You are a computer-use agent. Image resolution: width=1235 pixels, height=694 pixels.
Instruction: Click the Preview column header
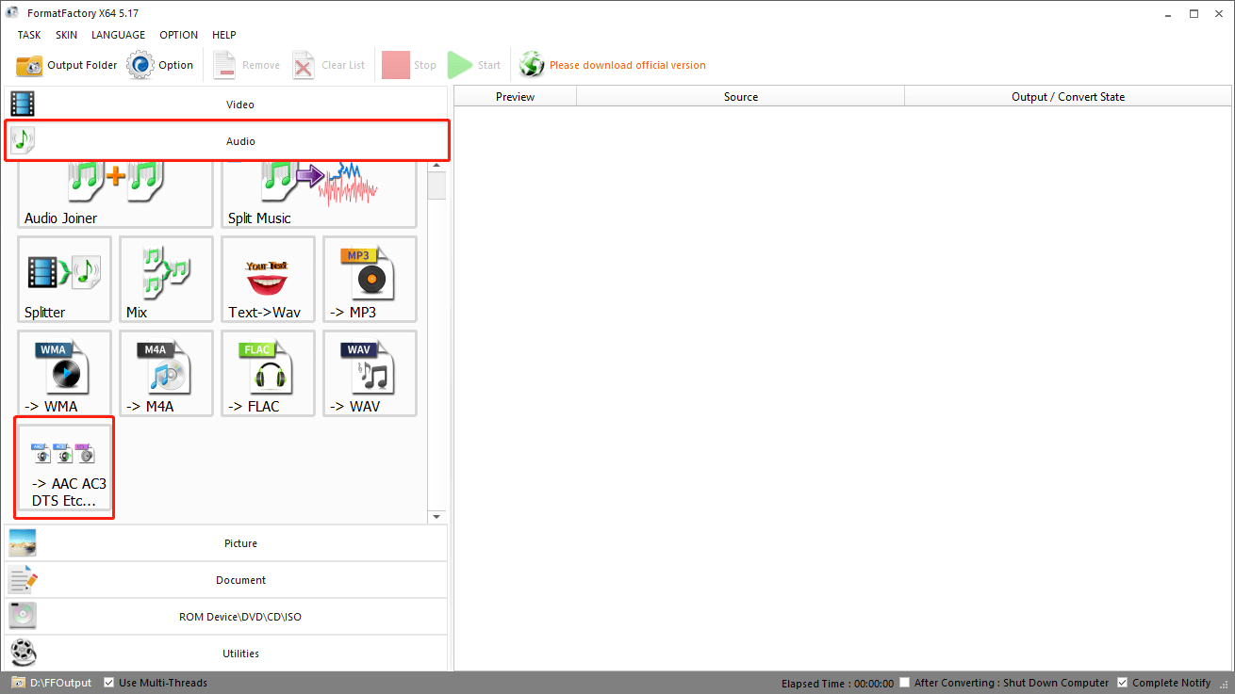tap(516, 96)
